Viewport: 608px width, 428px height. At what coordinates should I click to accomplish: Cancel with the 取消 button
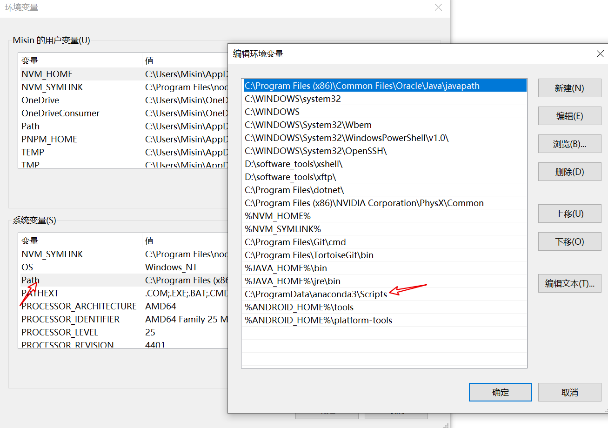(569, 392)
